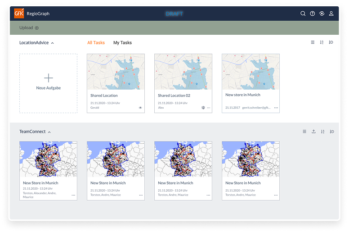This screenshot has height=233, width=349.
Task: Sort LocationAdvice tasks by date
Action: 331,42
